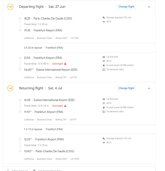The width and height of the screenshot is (165, 171).
Task: Click the red Overnight warning triangle on departing flight
Action: [65, 64]
